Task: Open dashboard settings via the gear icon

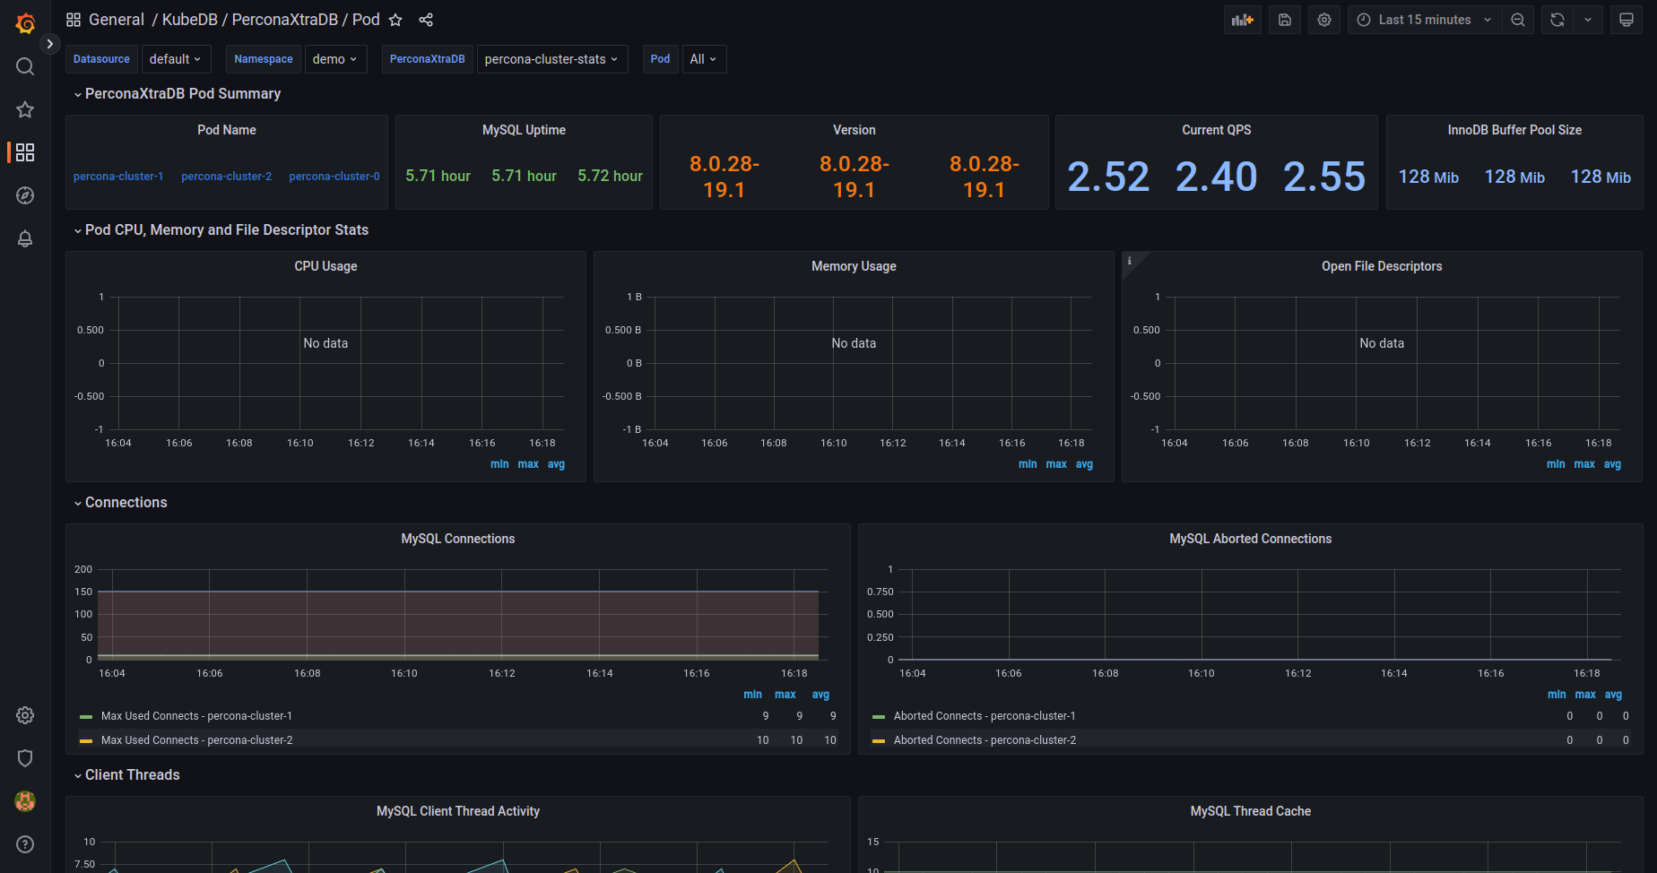Action: pyautogui.click(x=1324, y=19)
